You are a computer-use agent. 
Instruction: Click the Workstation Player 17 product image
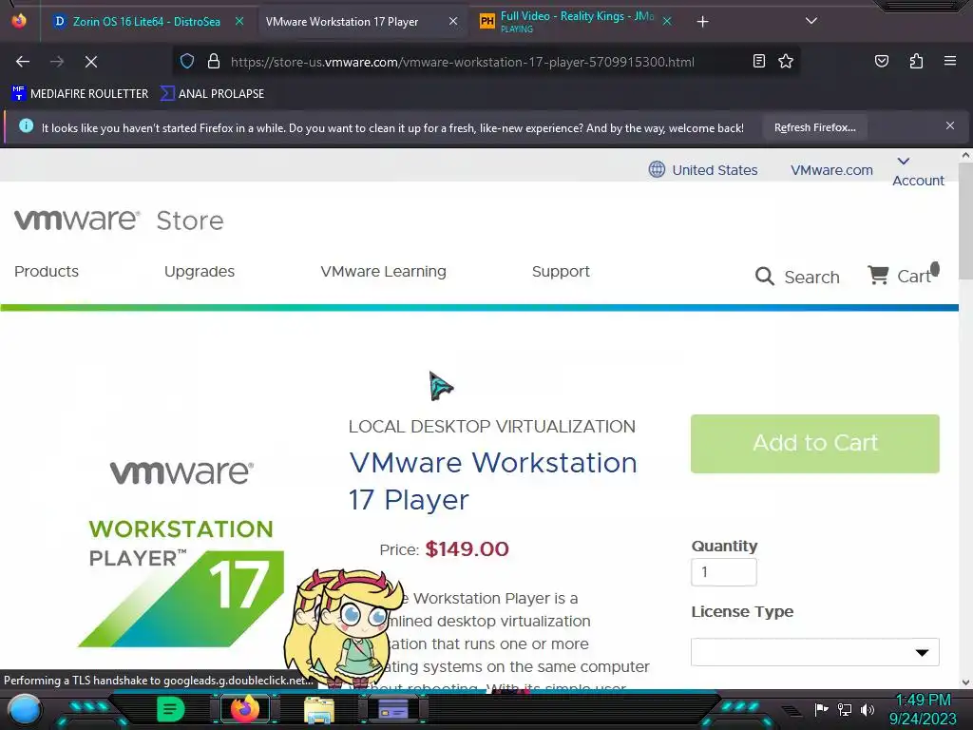tap(181, 552)
